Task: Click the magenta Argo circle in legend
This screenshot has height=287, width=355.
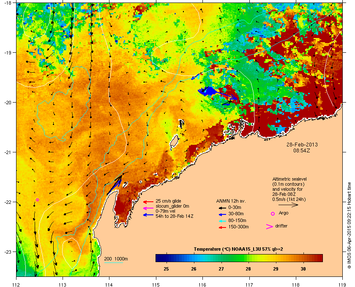Action: coord(273,214)
